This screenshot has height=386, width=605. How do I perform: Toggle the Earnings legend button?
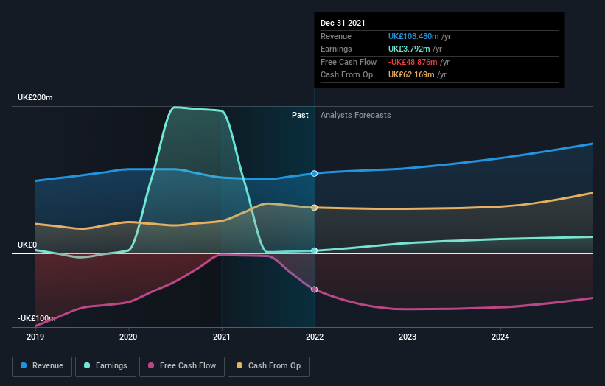105,366
